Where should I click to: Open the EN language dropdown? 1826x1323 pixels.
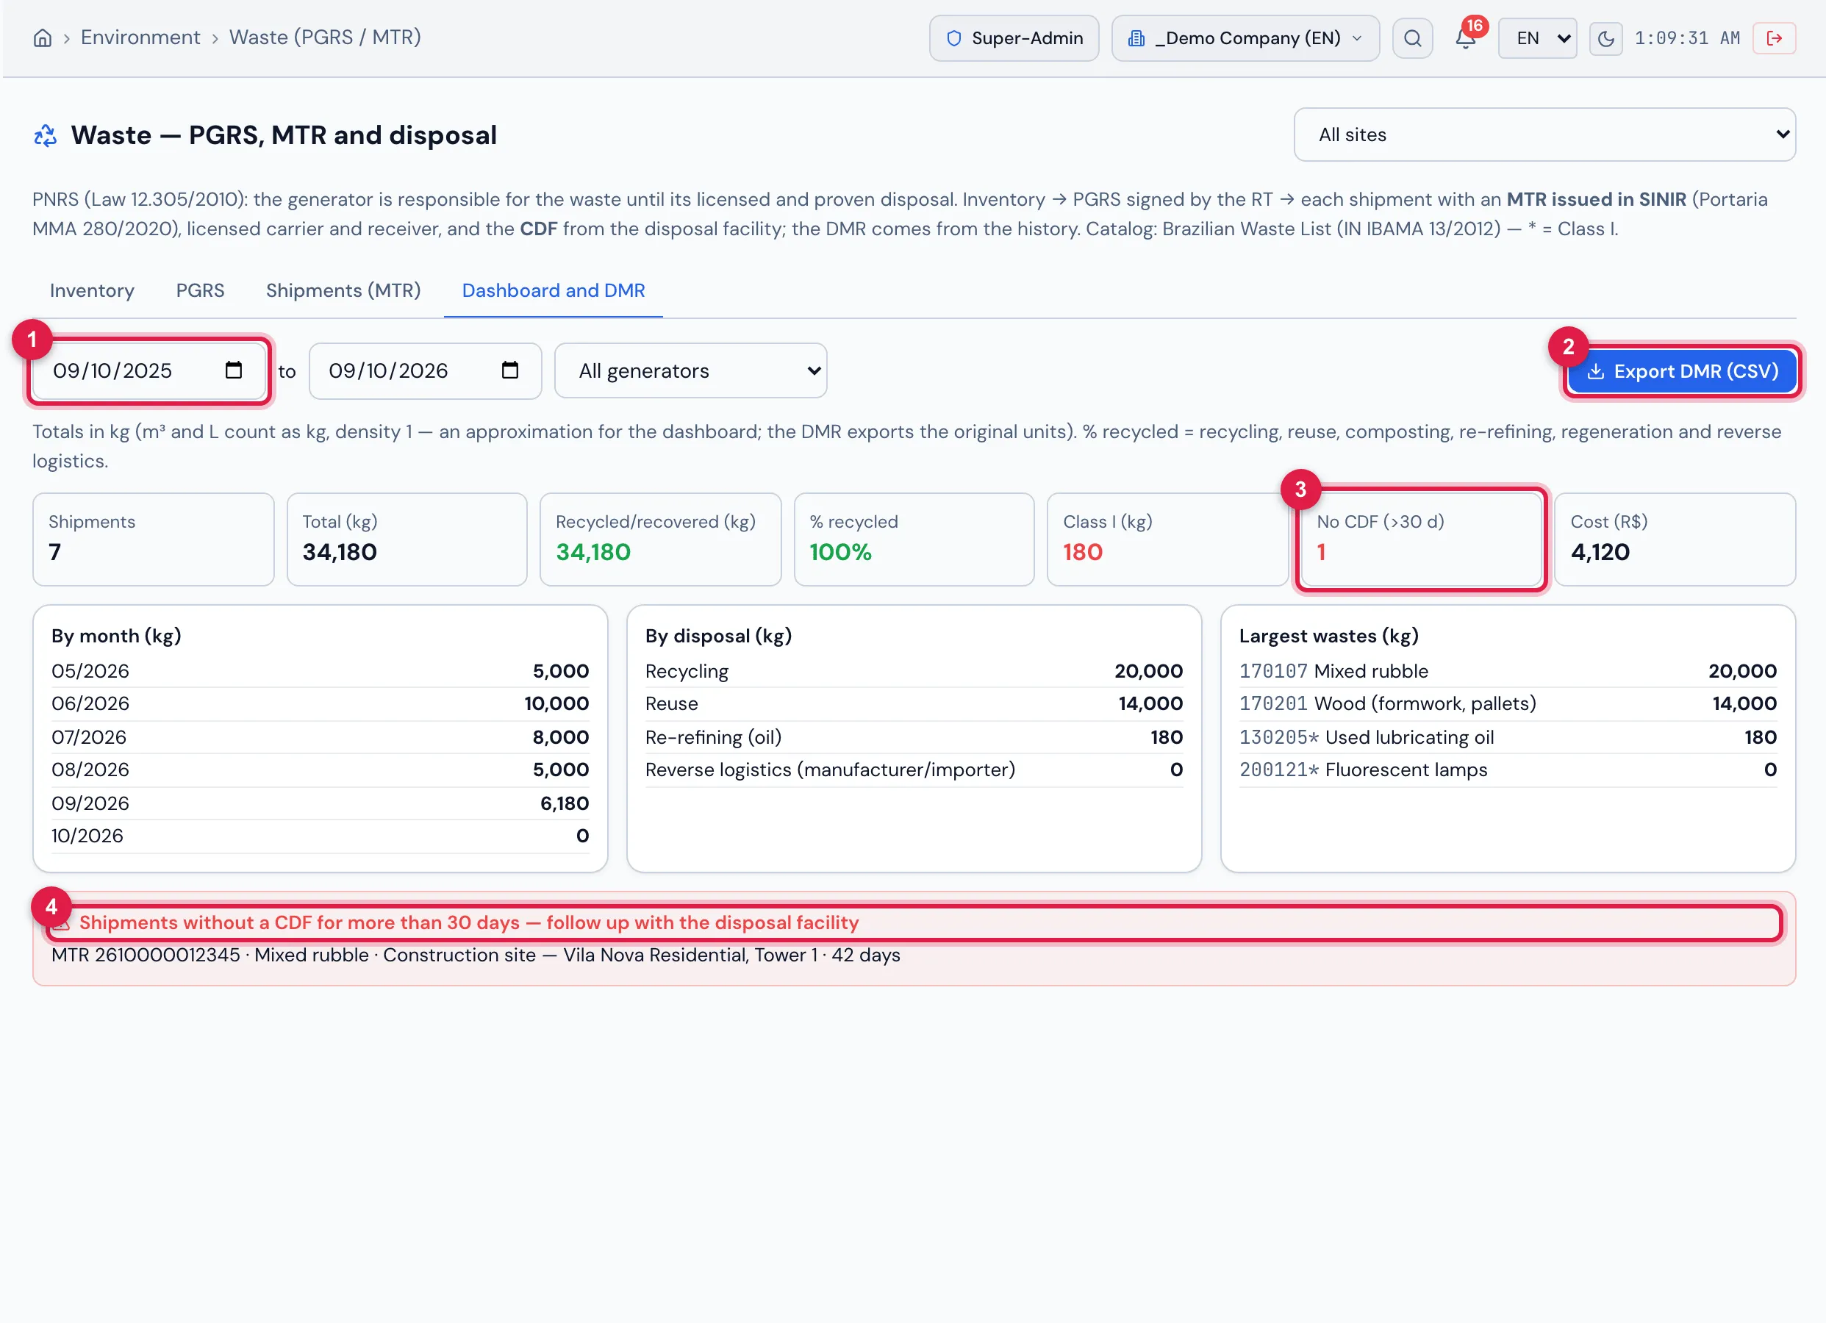tap(1537, 37)
